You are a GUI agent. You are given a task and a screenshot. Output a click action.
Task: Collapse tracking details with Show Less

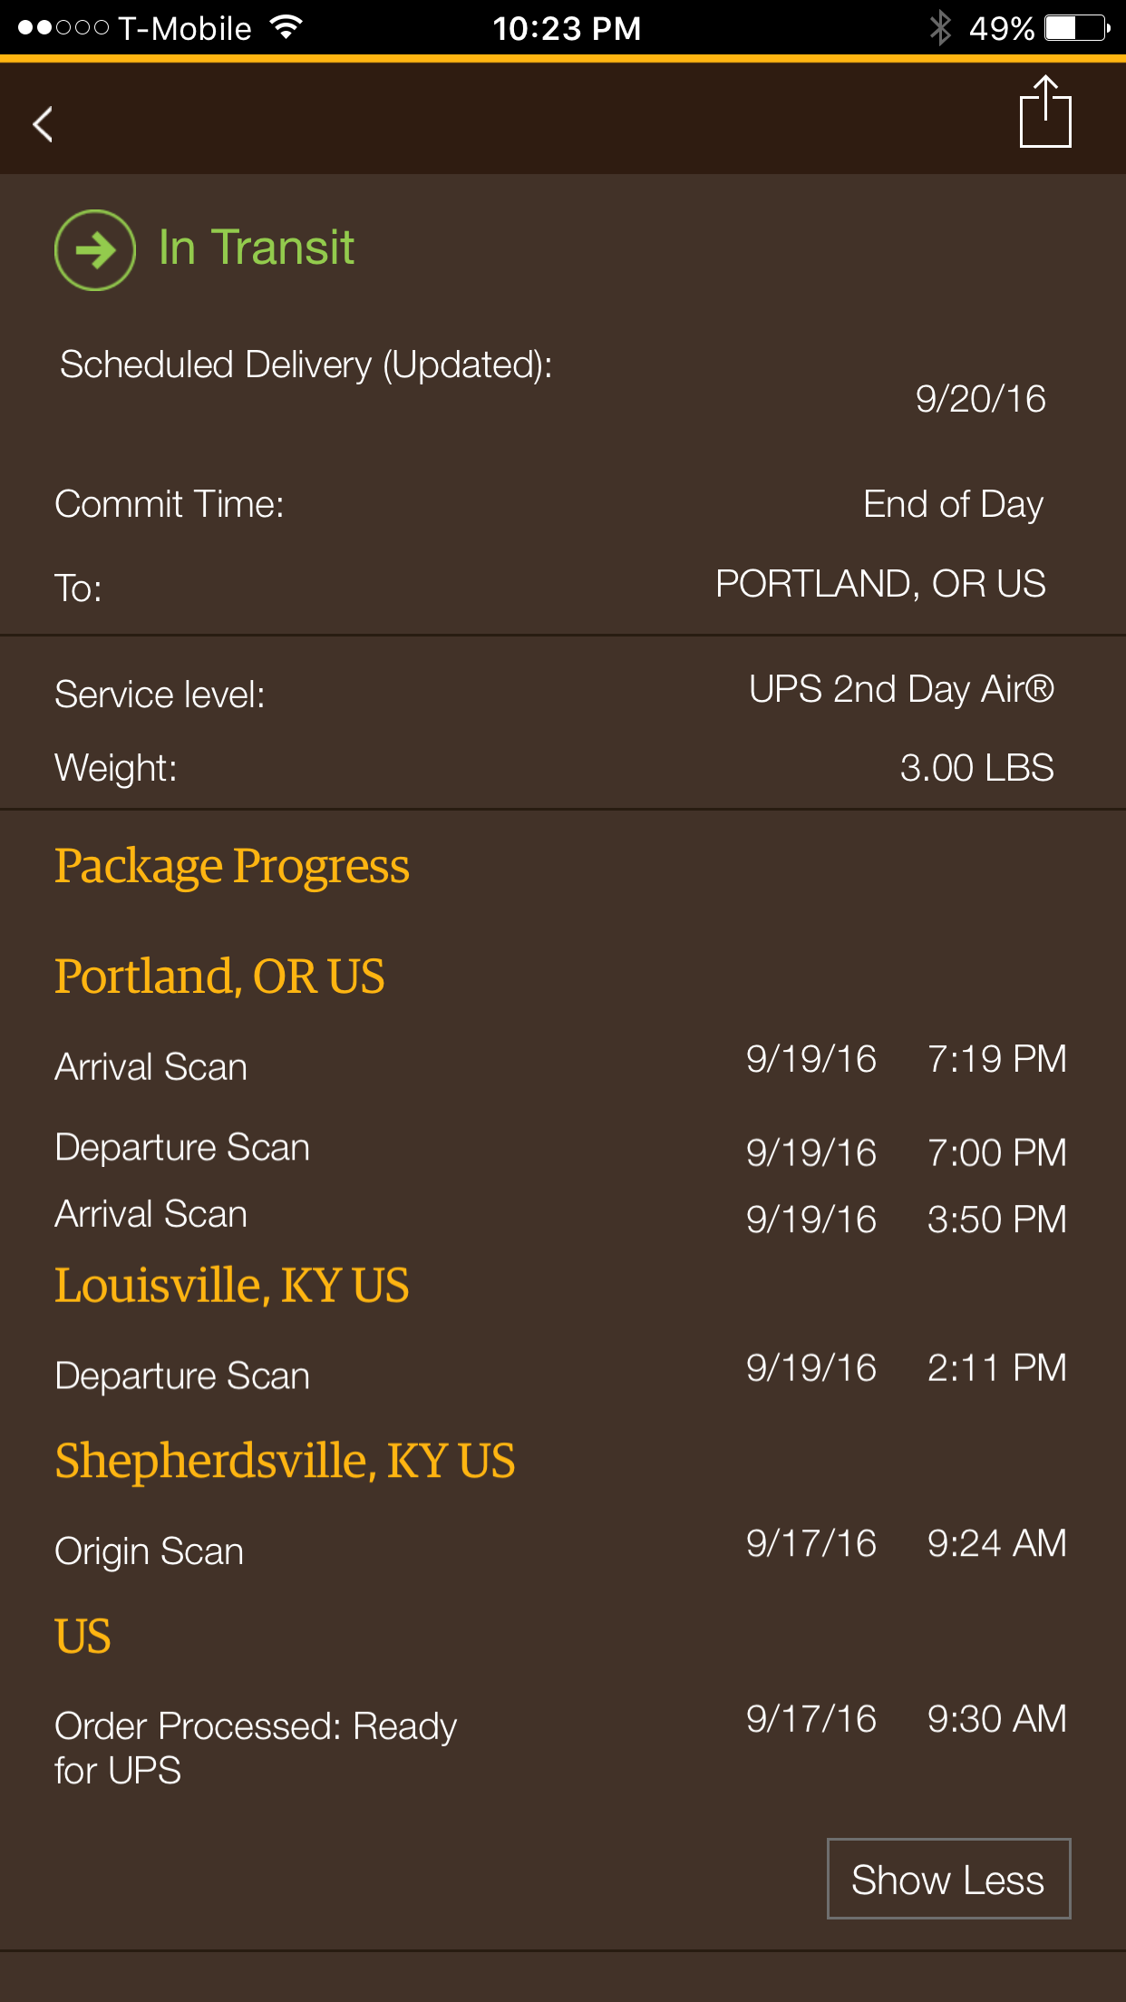pos(948,1879)
